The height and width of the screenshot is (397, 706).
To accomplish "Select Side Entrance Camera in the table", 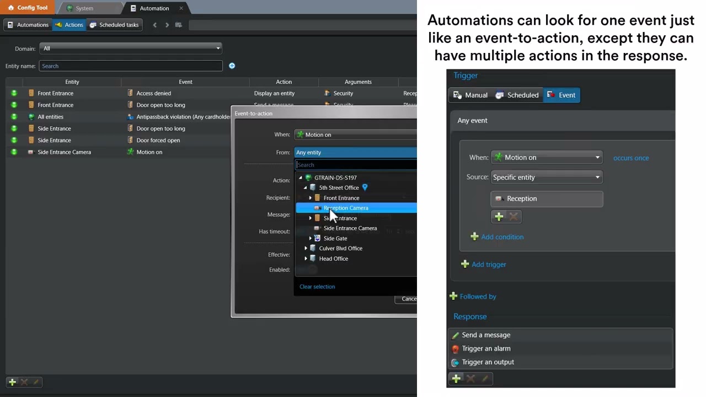I will [64, 152].
